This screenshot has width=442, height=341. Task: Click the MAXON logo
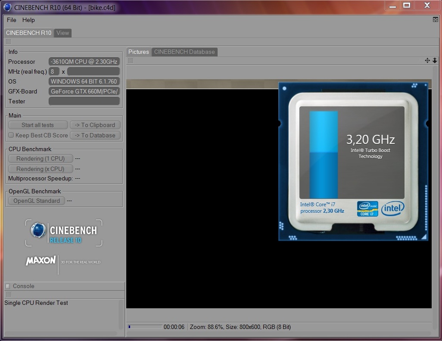coord(41,260)
